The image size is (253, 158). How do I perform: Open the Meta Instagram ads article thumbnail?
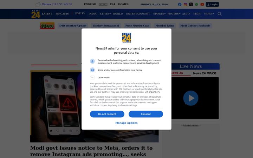click(95, 106)
